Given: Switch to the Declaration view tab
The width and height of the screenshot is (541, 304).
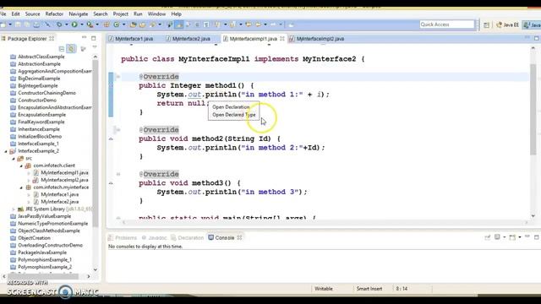Looking at the screenshot, I should (x=187, y=238).
